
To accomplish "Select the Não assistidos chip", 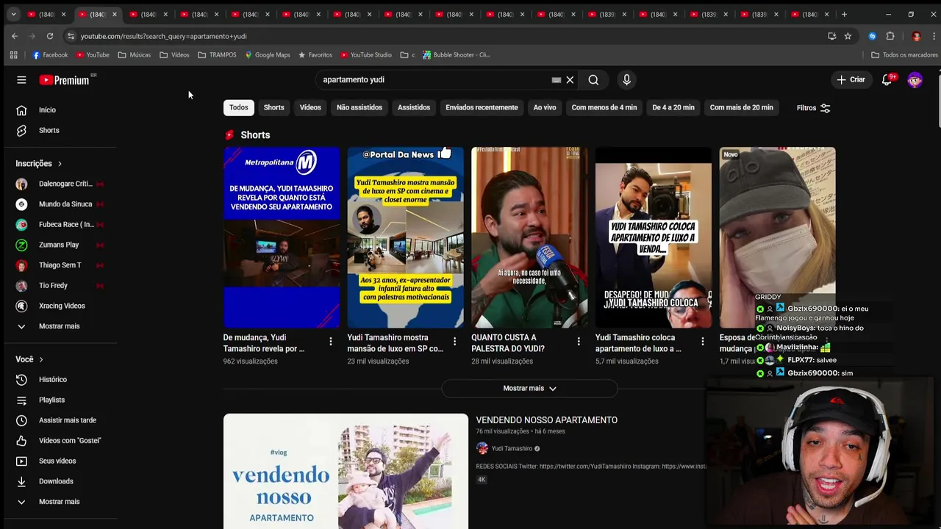I will click(x=359, y=107).
